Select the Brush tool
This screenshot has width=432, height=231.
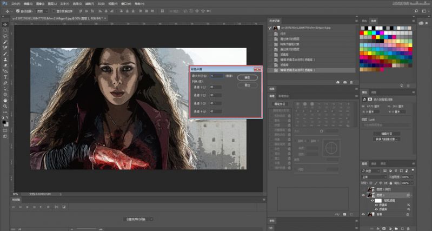pos(5,54)
